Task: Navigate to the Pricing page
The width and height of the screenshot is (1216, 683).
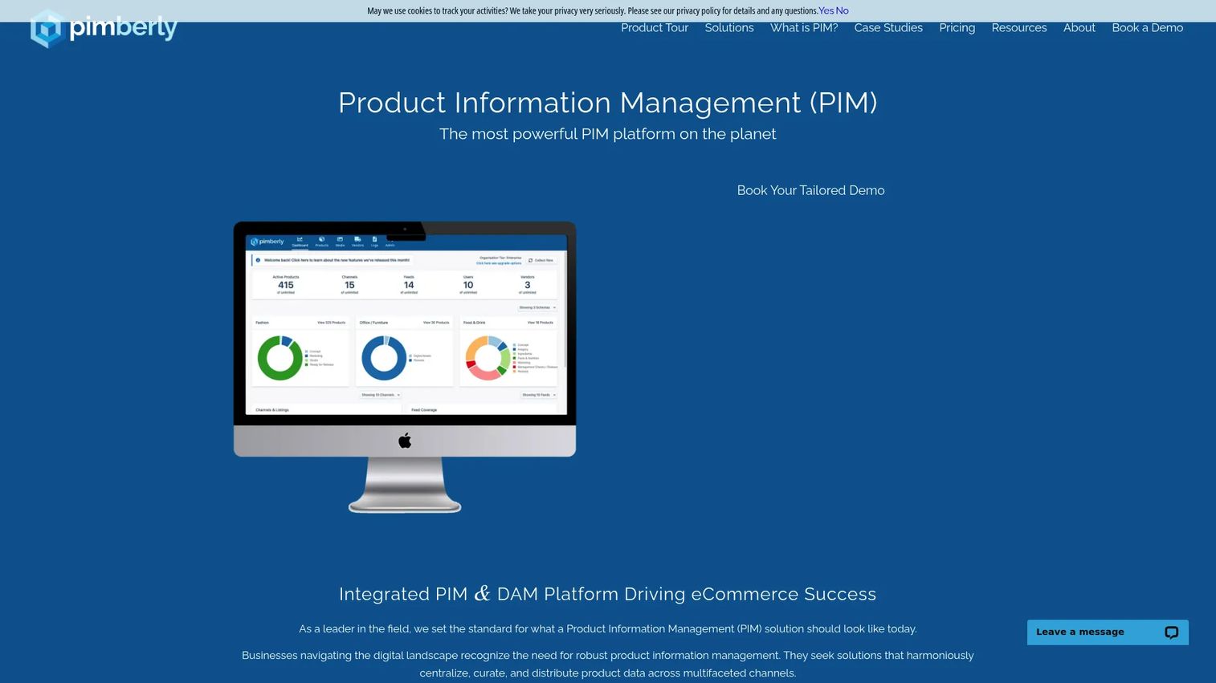Action: 957,28
